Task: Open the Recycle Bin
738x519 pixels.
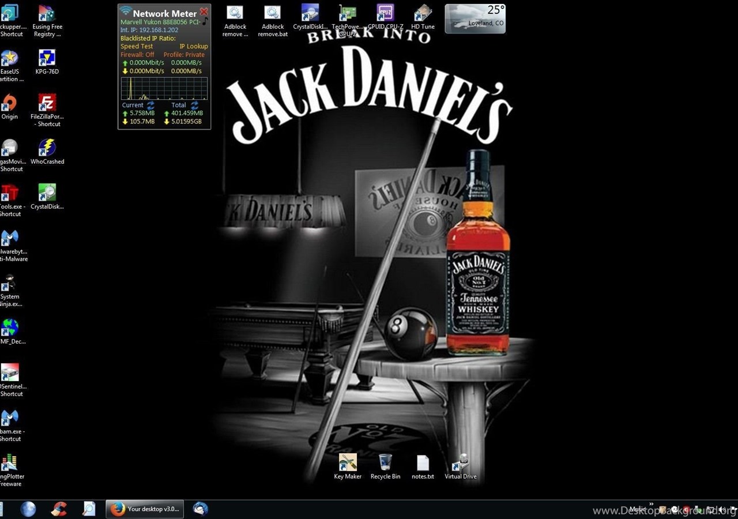Action: 385,463
